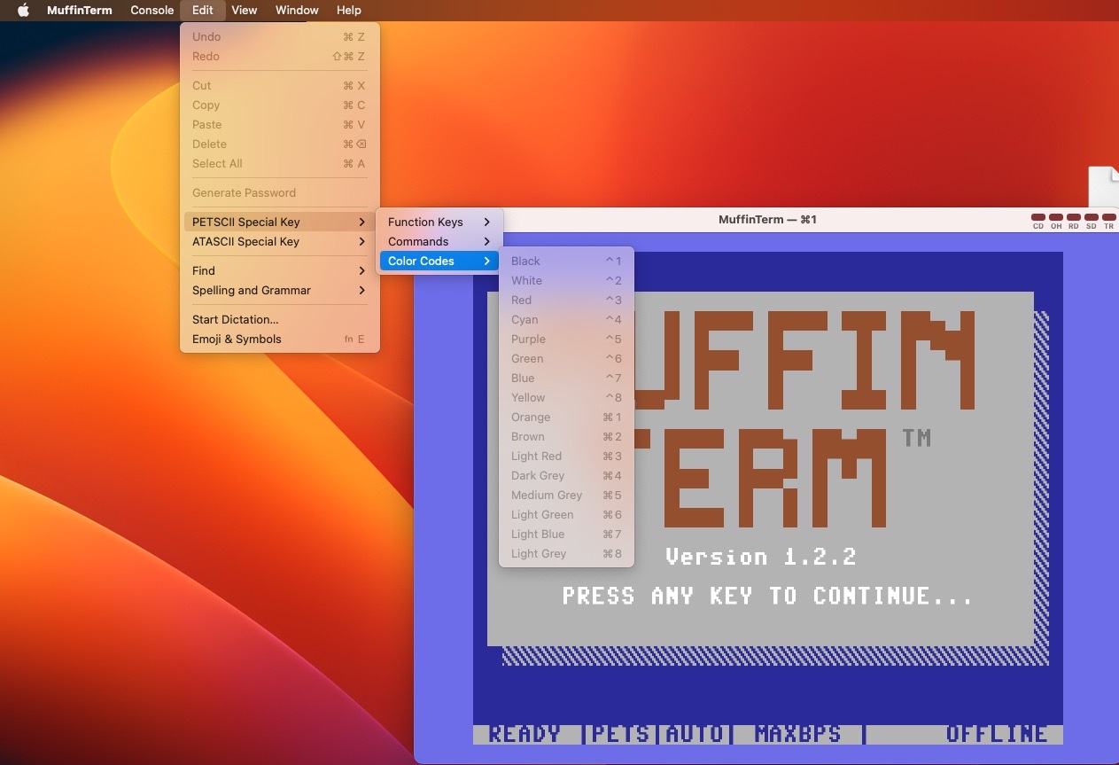The width and height of the screenshot is (1119, 765).
Task: Open the Help menu
Action: [x=349, y=11]
